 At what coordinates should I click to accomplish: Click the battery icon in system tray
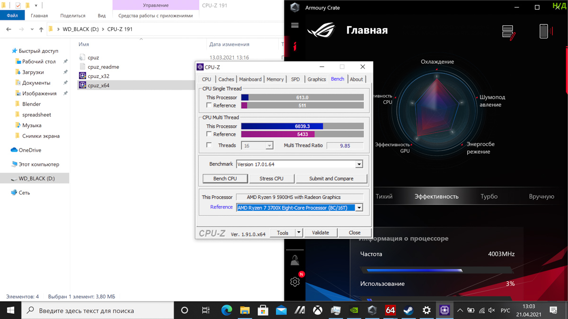(x=471, y=310)
